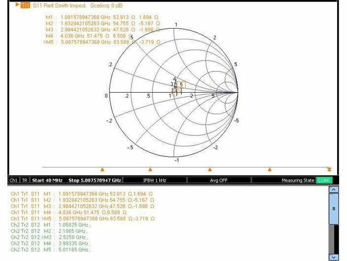Click the TR box in status bar
Viewport: 347px width, 261px height.
pos(25,180)
